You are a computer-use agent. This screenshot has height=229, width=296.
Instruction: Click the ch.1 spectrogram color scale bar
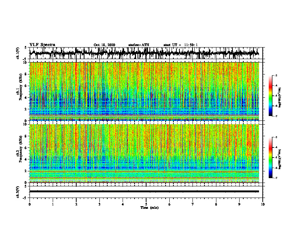coord(270,96)
